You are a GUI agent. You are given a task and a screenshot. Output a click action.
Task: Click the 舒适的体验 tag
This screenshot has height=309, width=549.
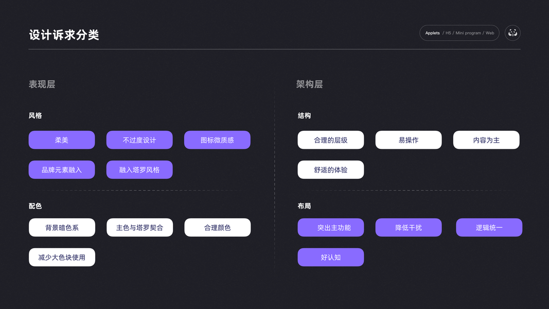(331, 170)
